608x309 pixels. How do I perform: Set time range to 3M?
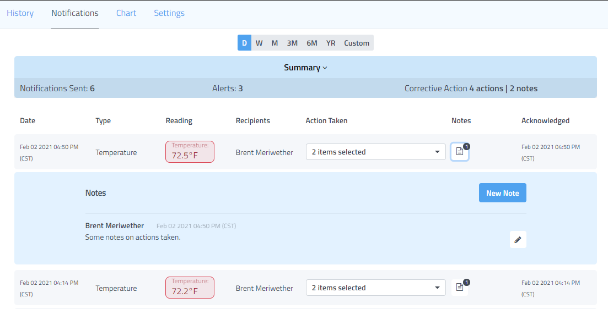coord(292,43)
